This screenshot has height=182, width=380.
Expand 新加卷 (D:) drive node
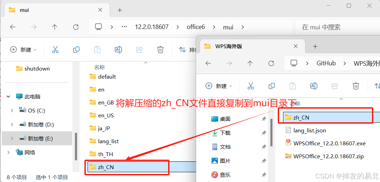[12, 124]
